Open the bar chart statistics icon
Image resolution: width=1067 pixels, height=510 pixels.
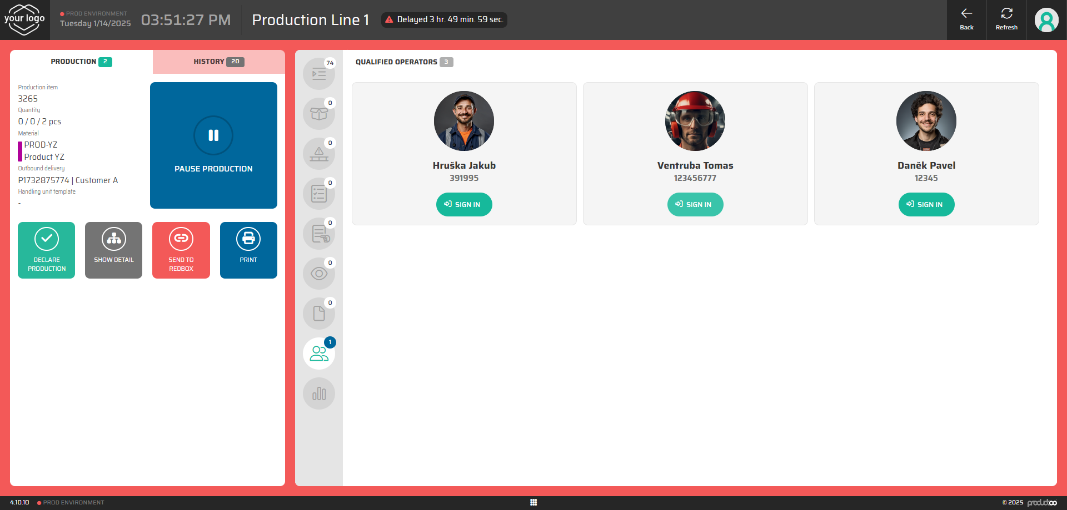point(318,393)
